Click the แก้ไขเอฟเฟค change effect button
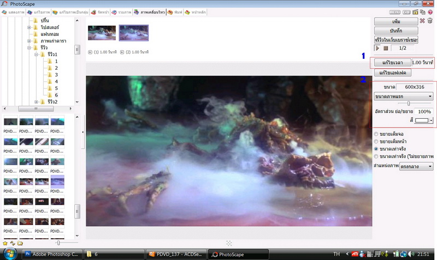The width and height of the screenshot is (437, 260). click(x=392, y=73)
